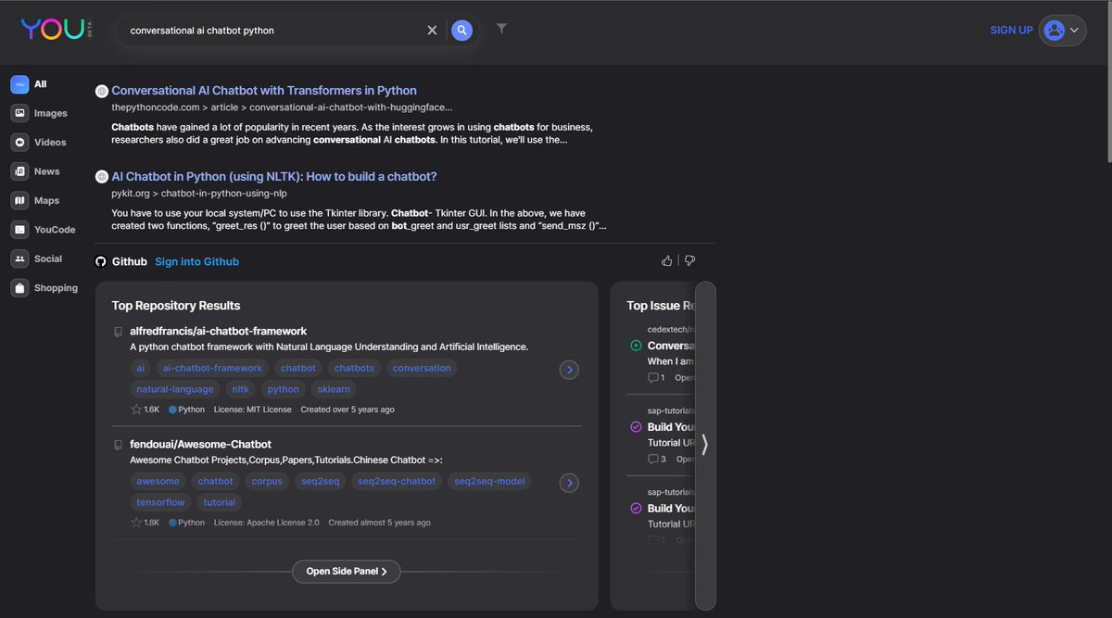Viewport: 1112px width, 618px height.
Task: Expand alfredfrancis repository with arrow button
Action: [x=570, y=370]
